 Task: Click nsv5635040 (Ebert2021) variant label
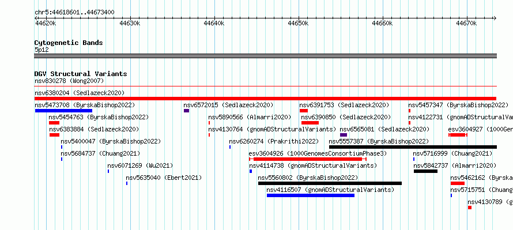tap(164, 178)
